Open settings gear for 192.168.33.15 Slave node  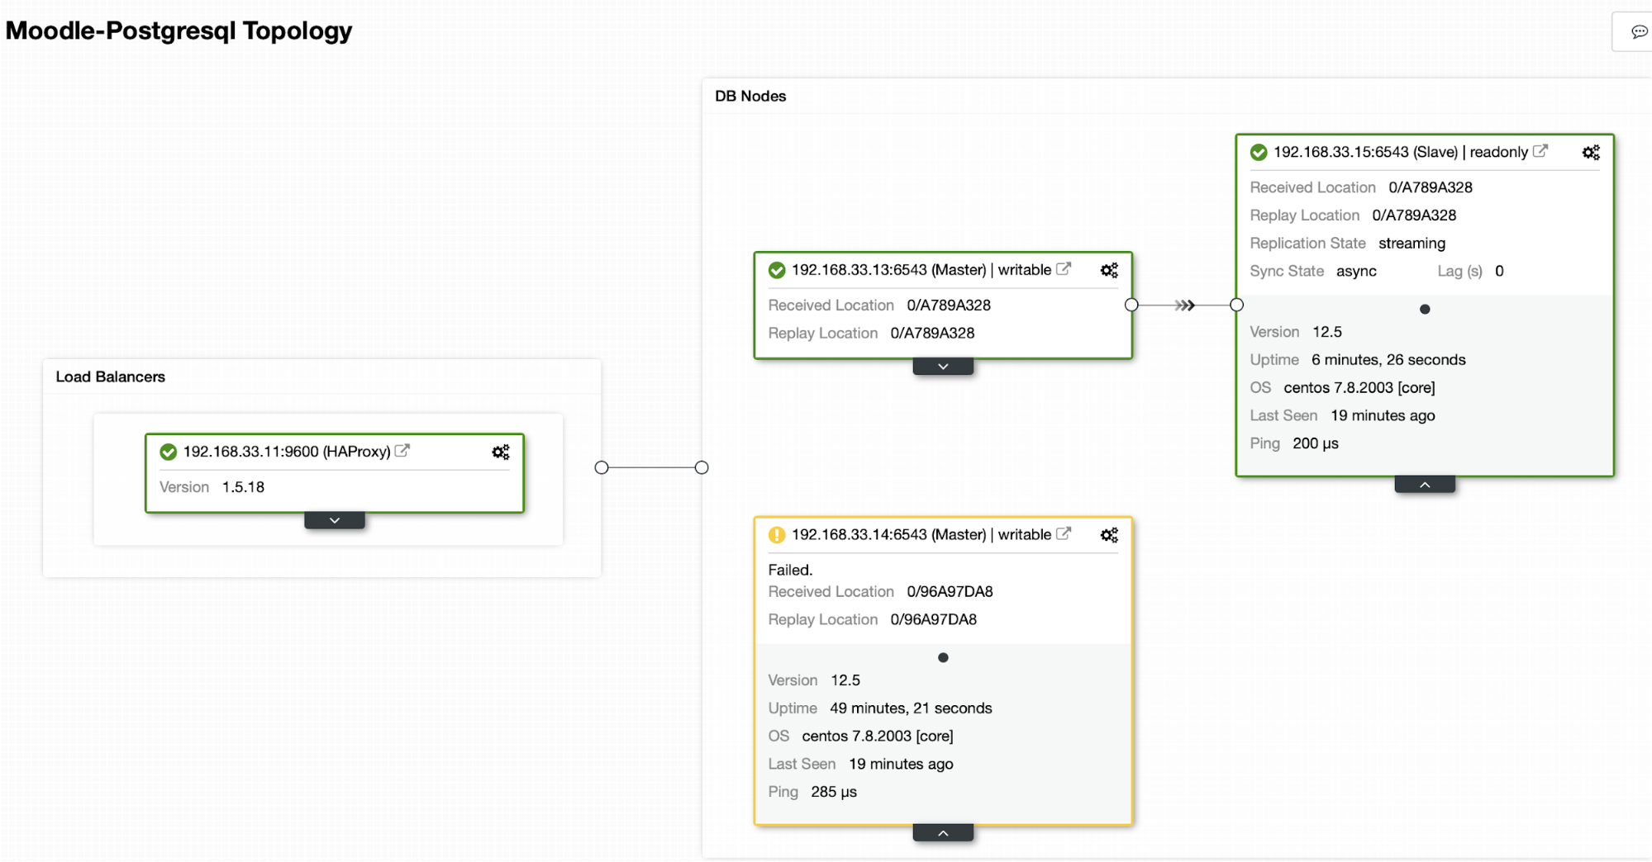(x=1591, y=152)
